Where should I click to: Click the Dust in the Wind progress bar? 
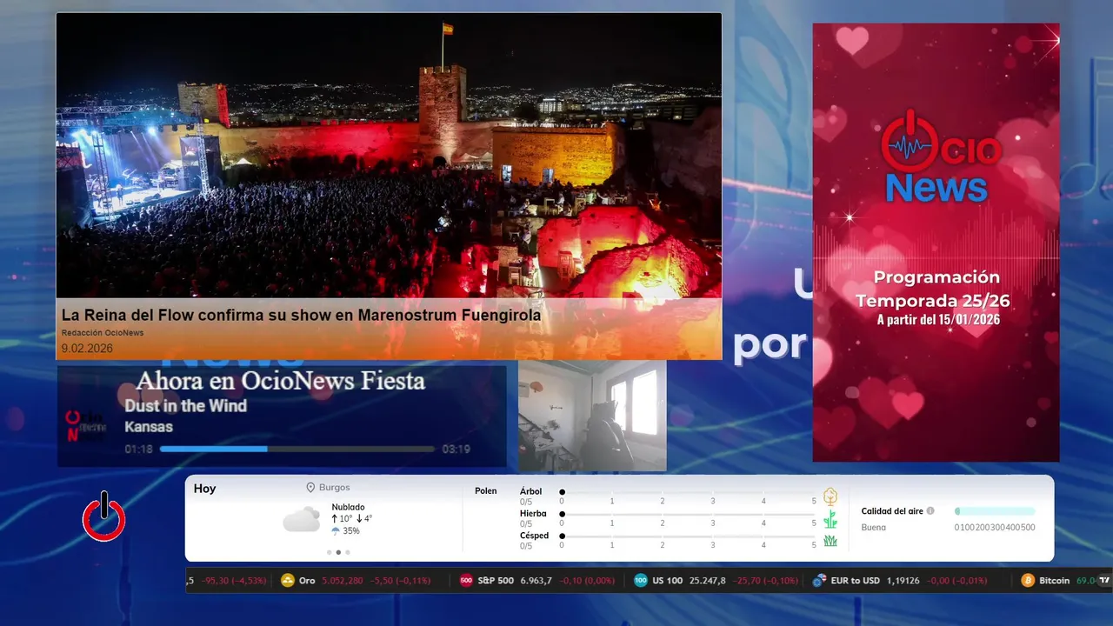tap(297, 450)
